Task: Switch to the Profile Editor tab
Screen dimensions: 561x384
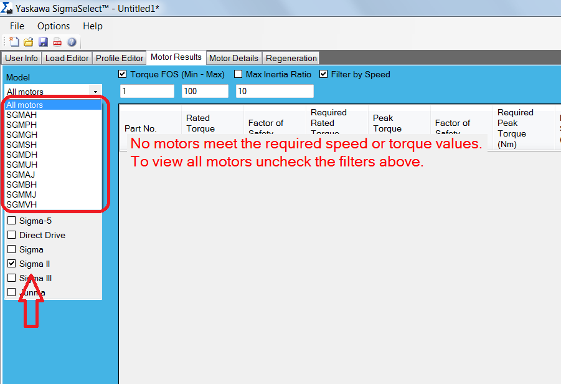Action: (120, 58)
